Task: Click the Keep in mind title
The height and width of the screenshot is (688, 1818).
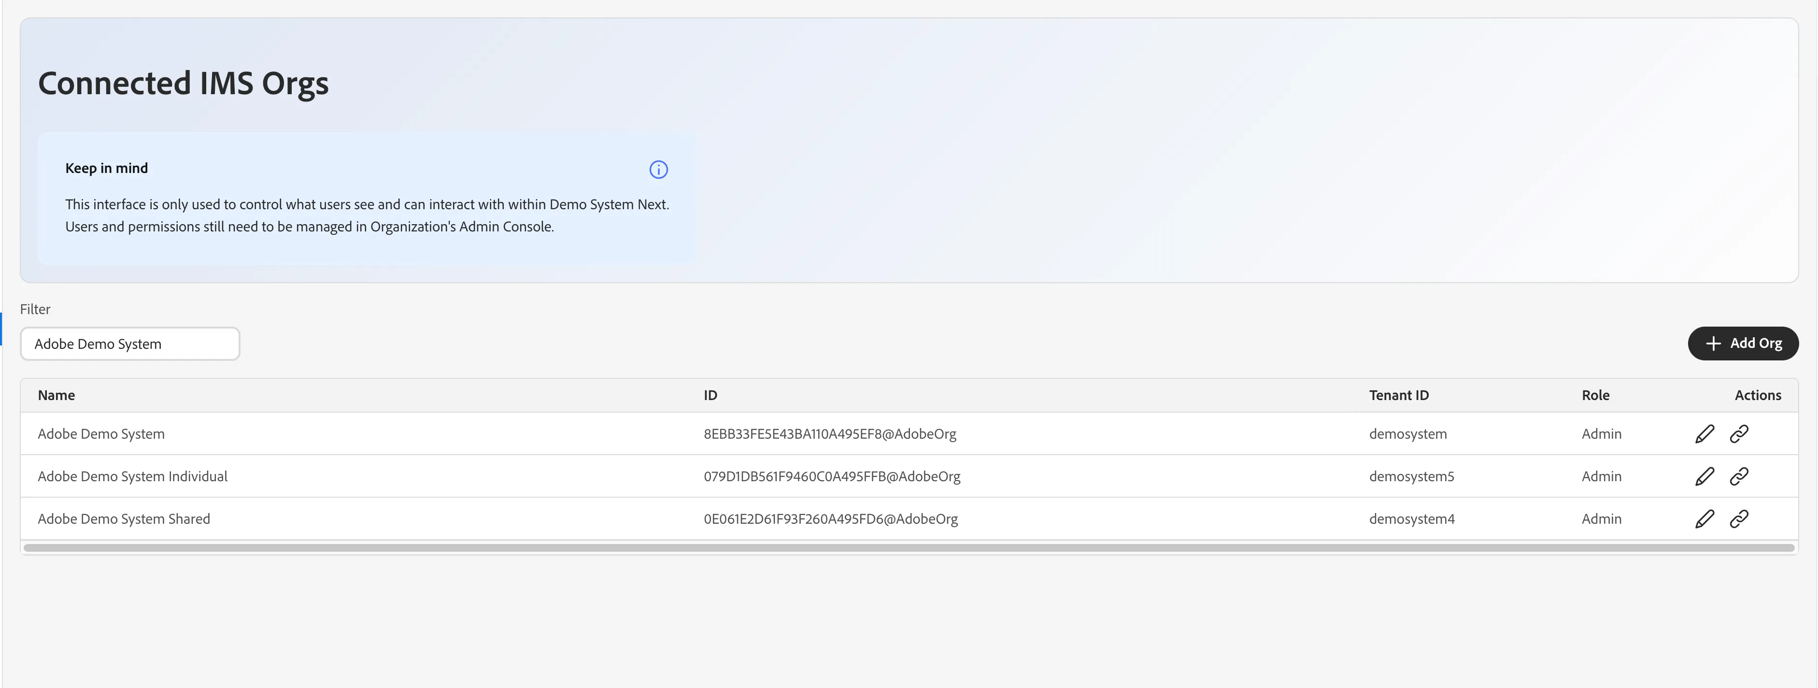Action: click(x=107, y=168)
